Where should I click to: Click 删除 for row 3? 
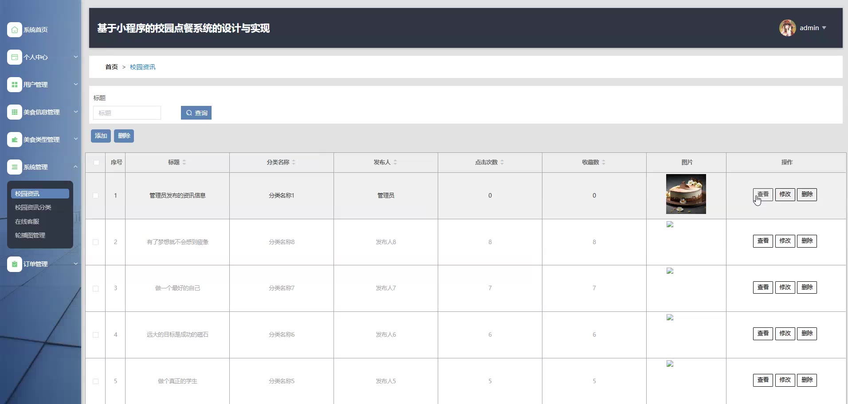(807, 287)
